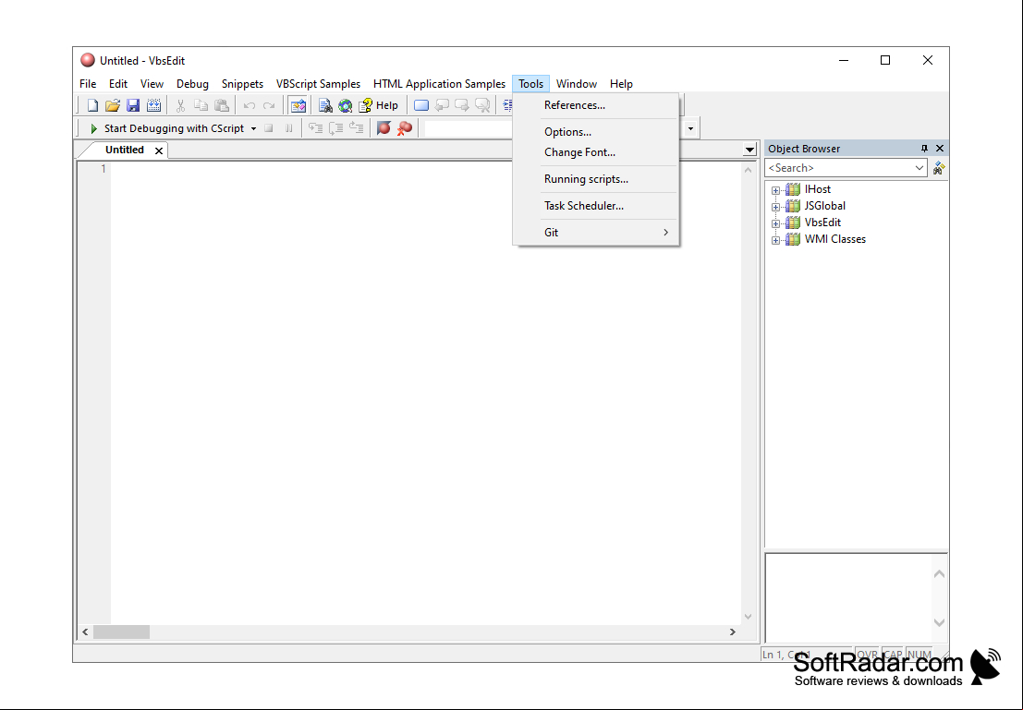Close the open Tools menu
Image resolution: width=1023 pixels, height=710 pixels.
(530, 84)
